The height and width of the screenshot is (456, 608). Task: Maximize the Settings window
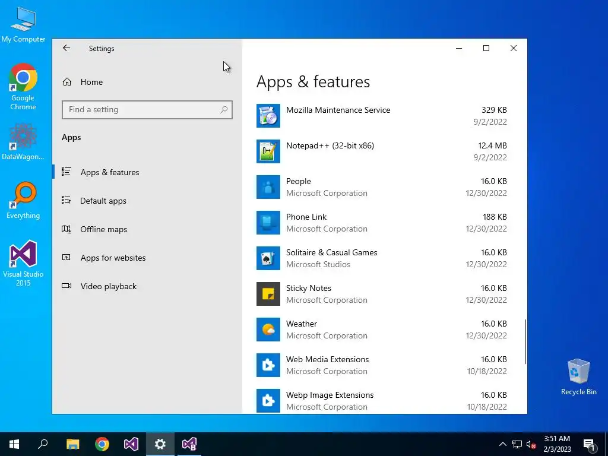486,48
